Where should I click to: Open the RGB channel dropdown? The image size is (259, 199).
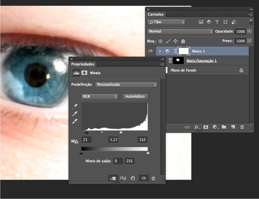[x=100, y=96]
